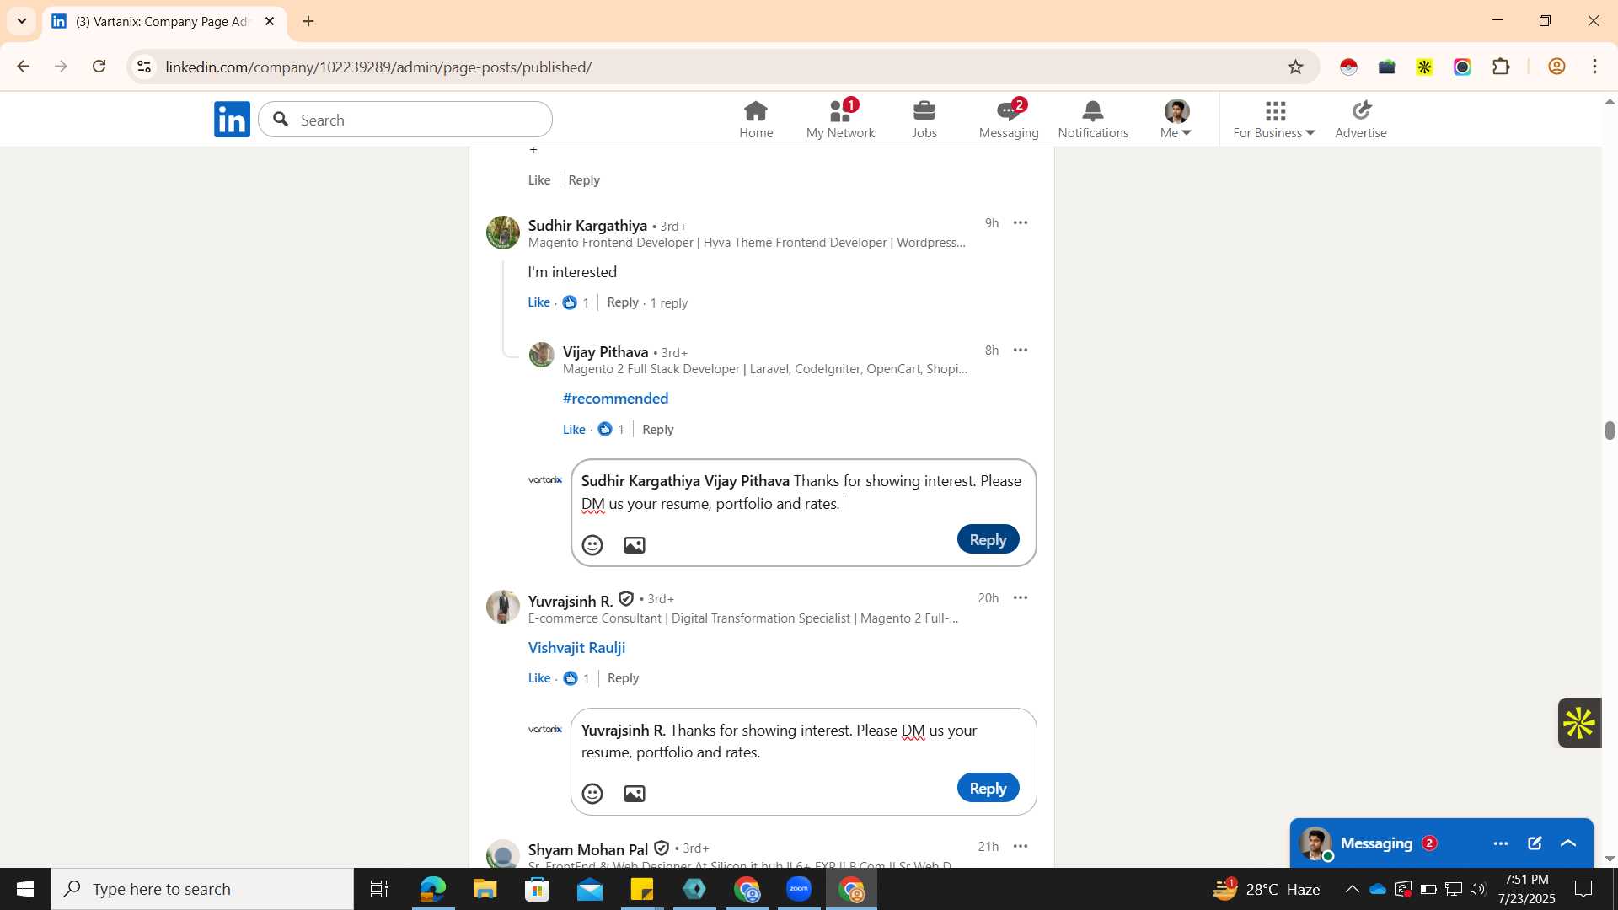Open the Chrome profile avatar icon
This screenshot has width=1618, height=910.
click(x=1556, y=67)
